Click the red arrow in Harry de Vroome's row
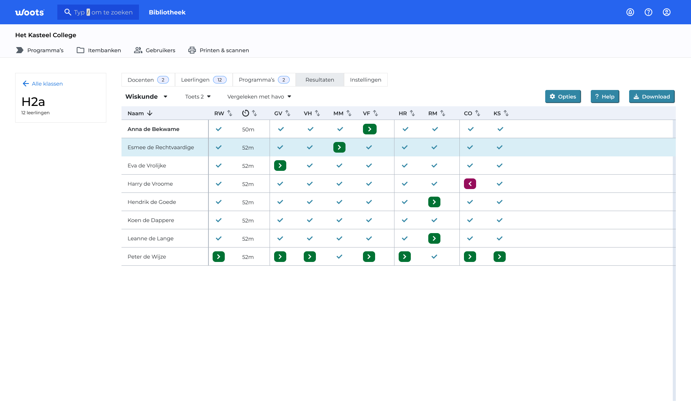Image resolution: width=691 pixels, height=410 pixels. (x=470, y=184)
